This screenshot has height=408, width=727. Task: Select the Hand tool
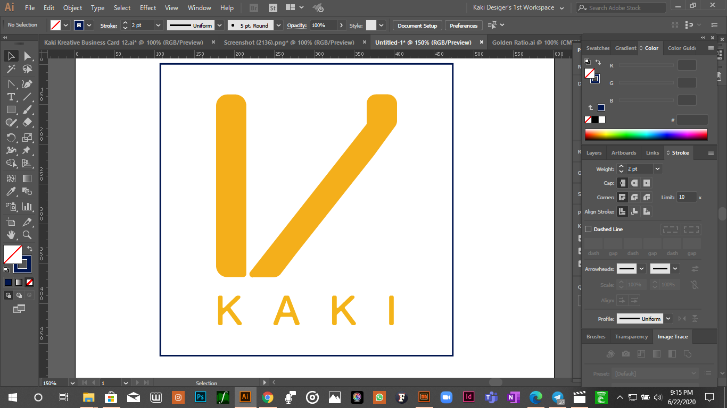click(x=11, y=235)
